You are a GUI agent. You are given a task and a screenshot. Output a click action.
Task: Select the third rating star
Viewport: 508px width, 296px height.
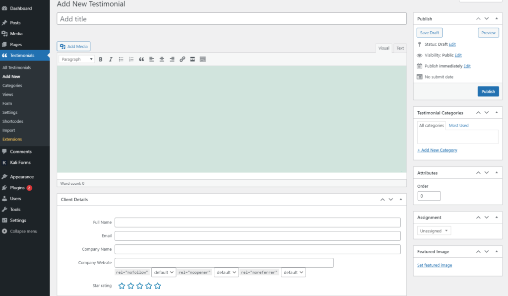[139, 286]
